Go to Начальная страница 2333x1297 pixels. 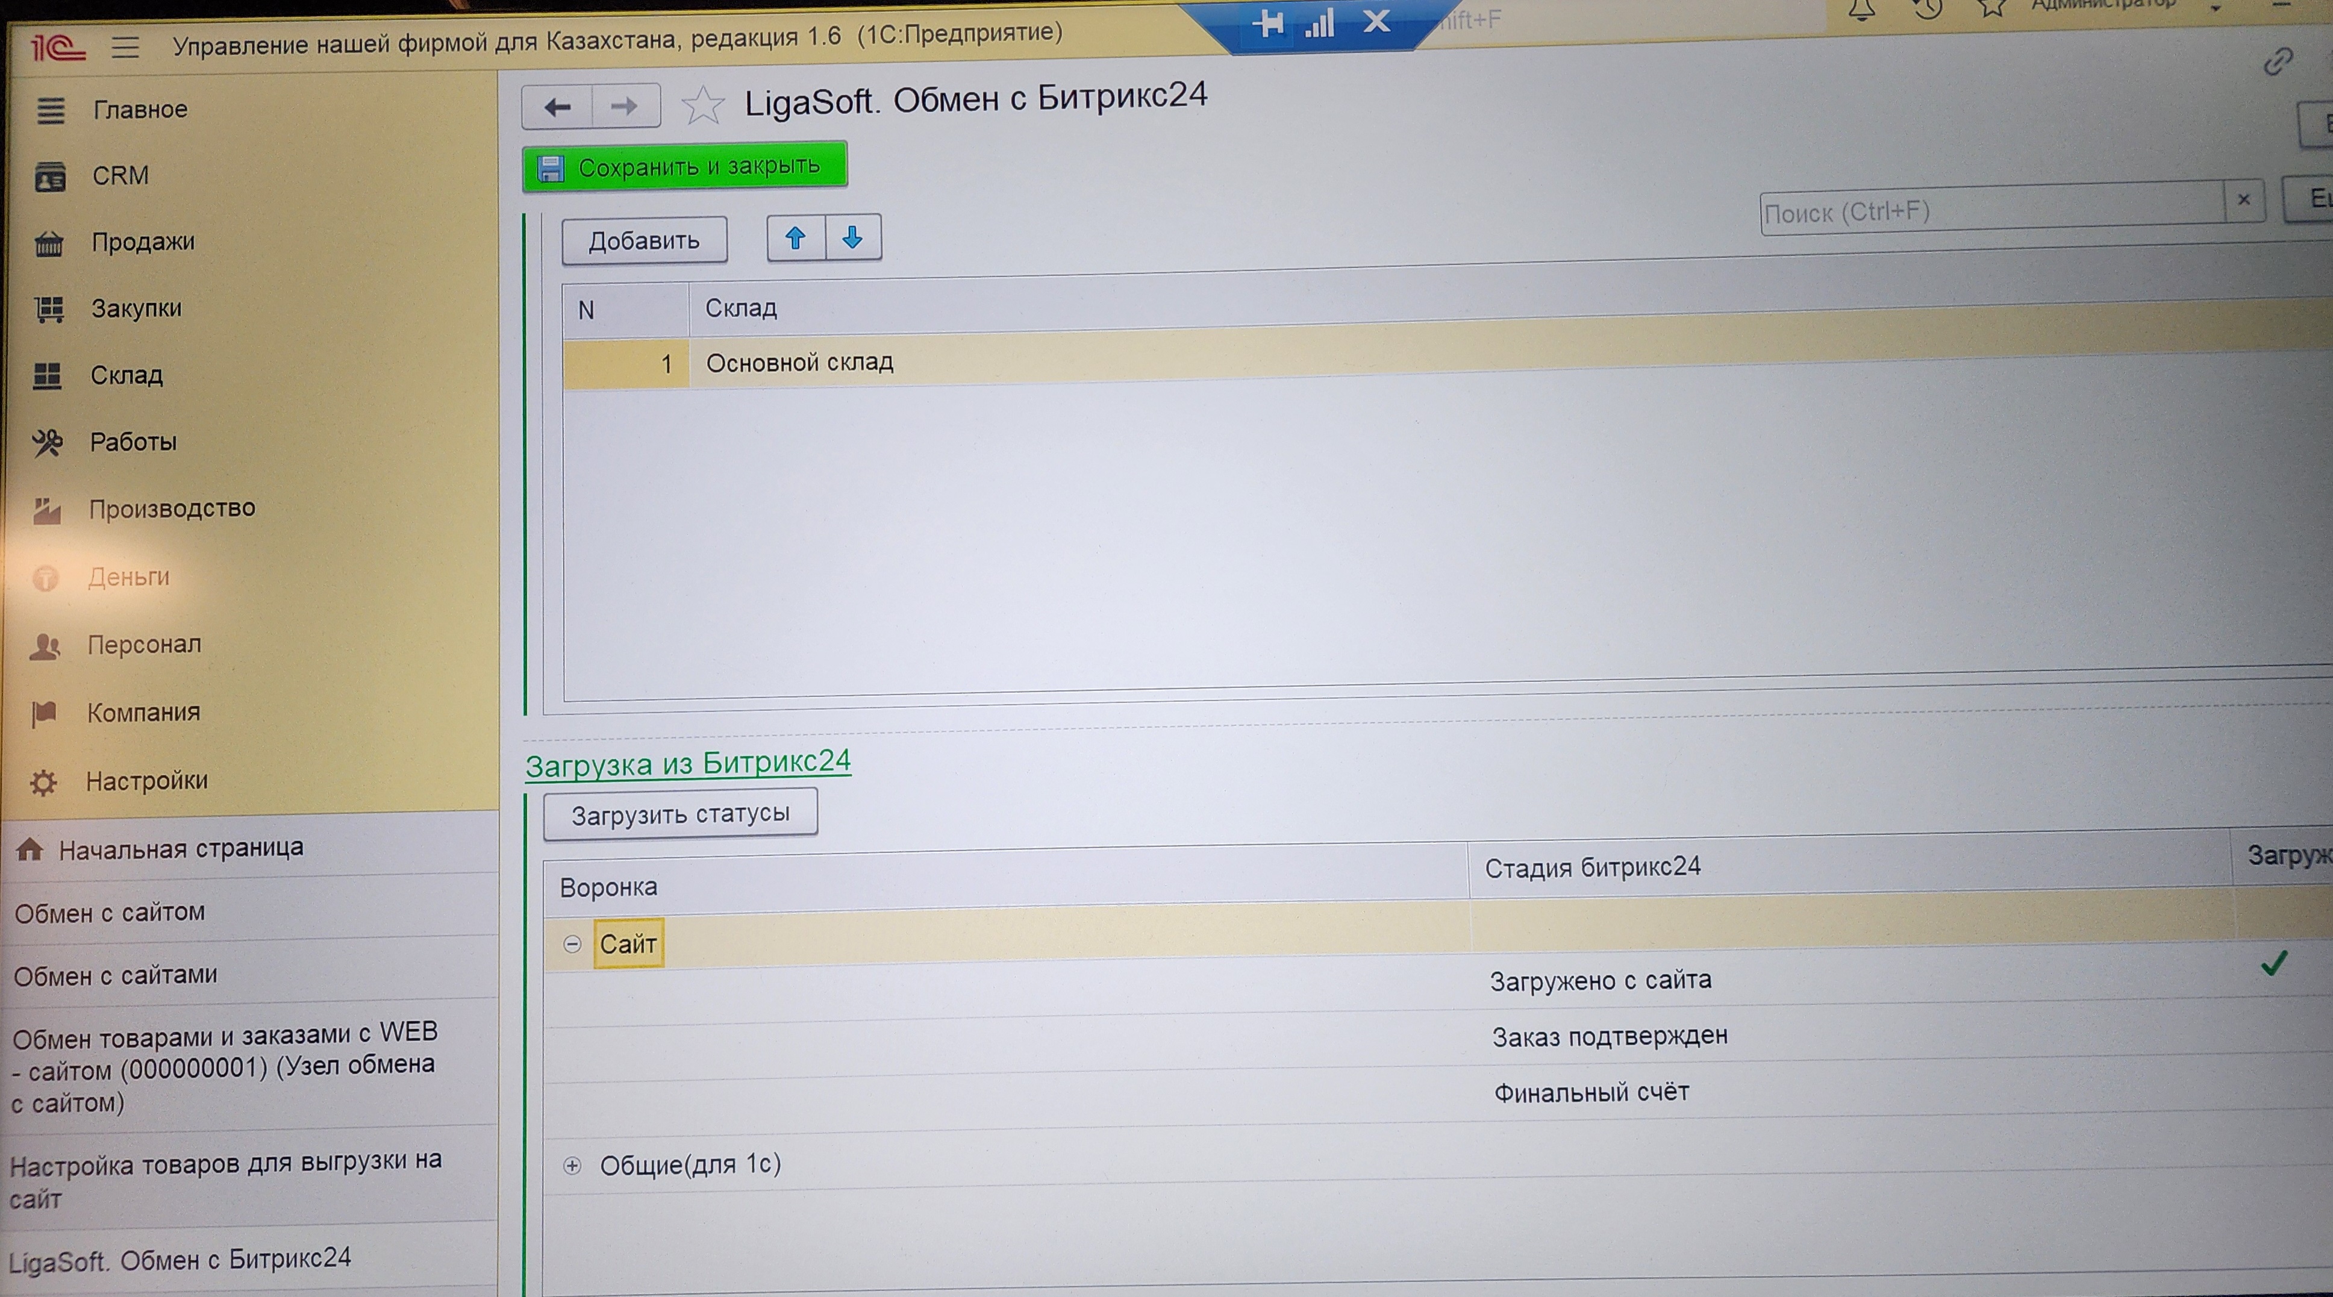click(x=180, y=849)
